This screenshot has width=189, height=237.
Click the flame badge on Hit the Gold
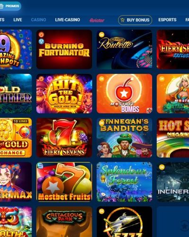(x=41, y=79)
